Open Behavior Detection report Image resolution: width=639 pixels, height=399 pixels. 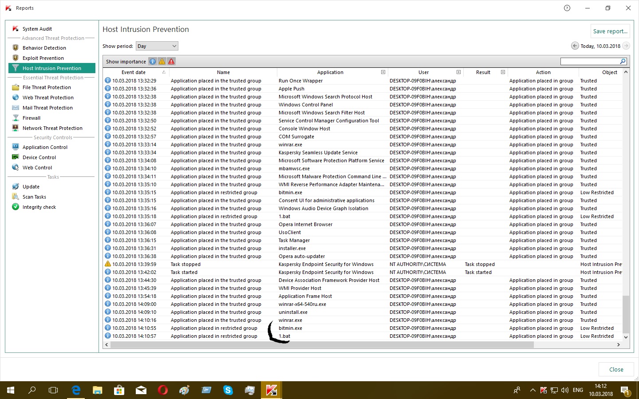(x=44, y=48)
